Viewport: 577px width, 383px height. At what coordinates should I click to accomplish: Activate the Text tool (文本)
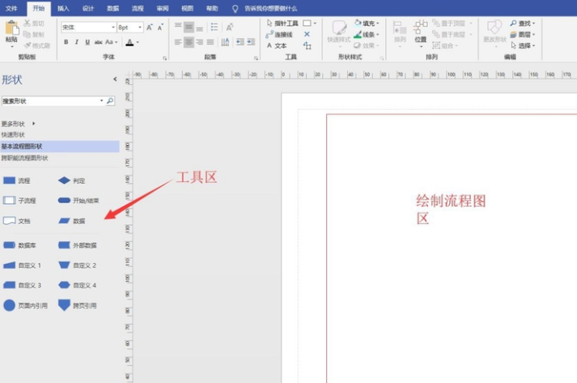(x=277, y=46)
